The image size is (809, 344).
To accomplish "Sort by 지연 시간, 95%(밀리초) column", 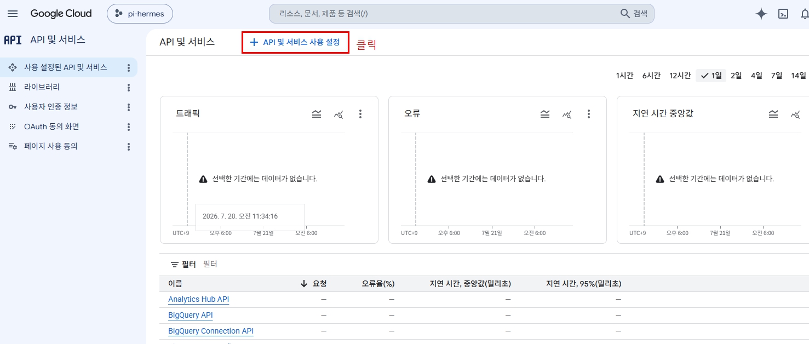I will (583, 284).
